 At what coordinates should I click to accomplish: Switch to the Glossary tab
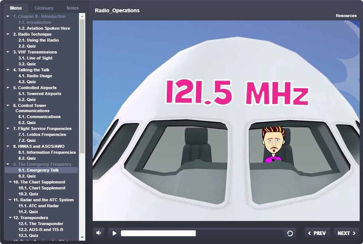pos(44,8)
